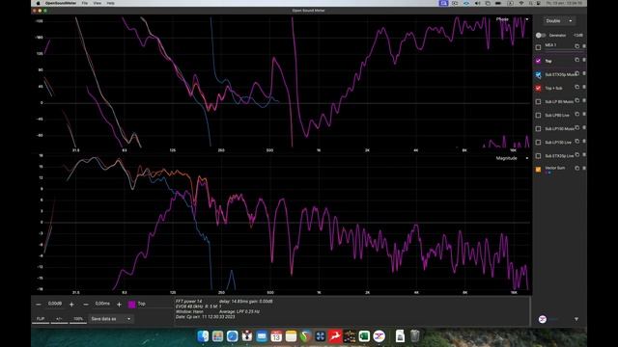Viewport: 618px width, 347px height.
Task: Open Open Sound Meter from the Dock
Action: [x=379, y=336]
